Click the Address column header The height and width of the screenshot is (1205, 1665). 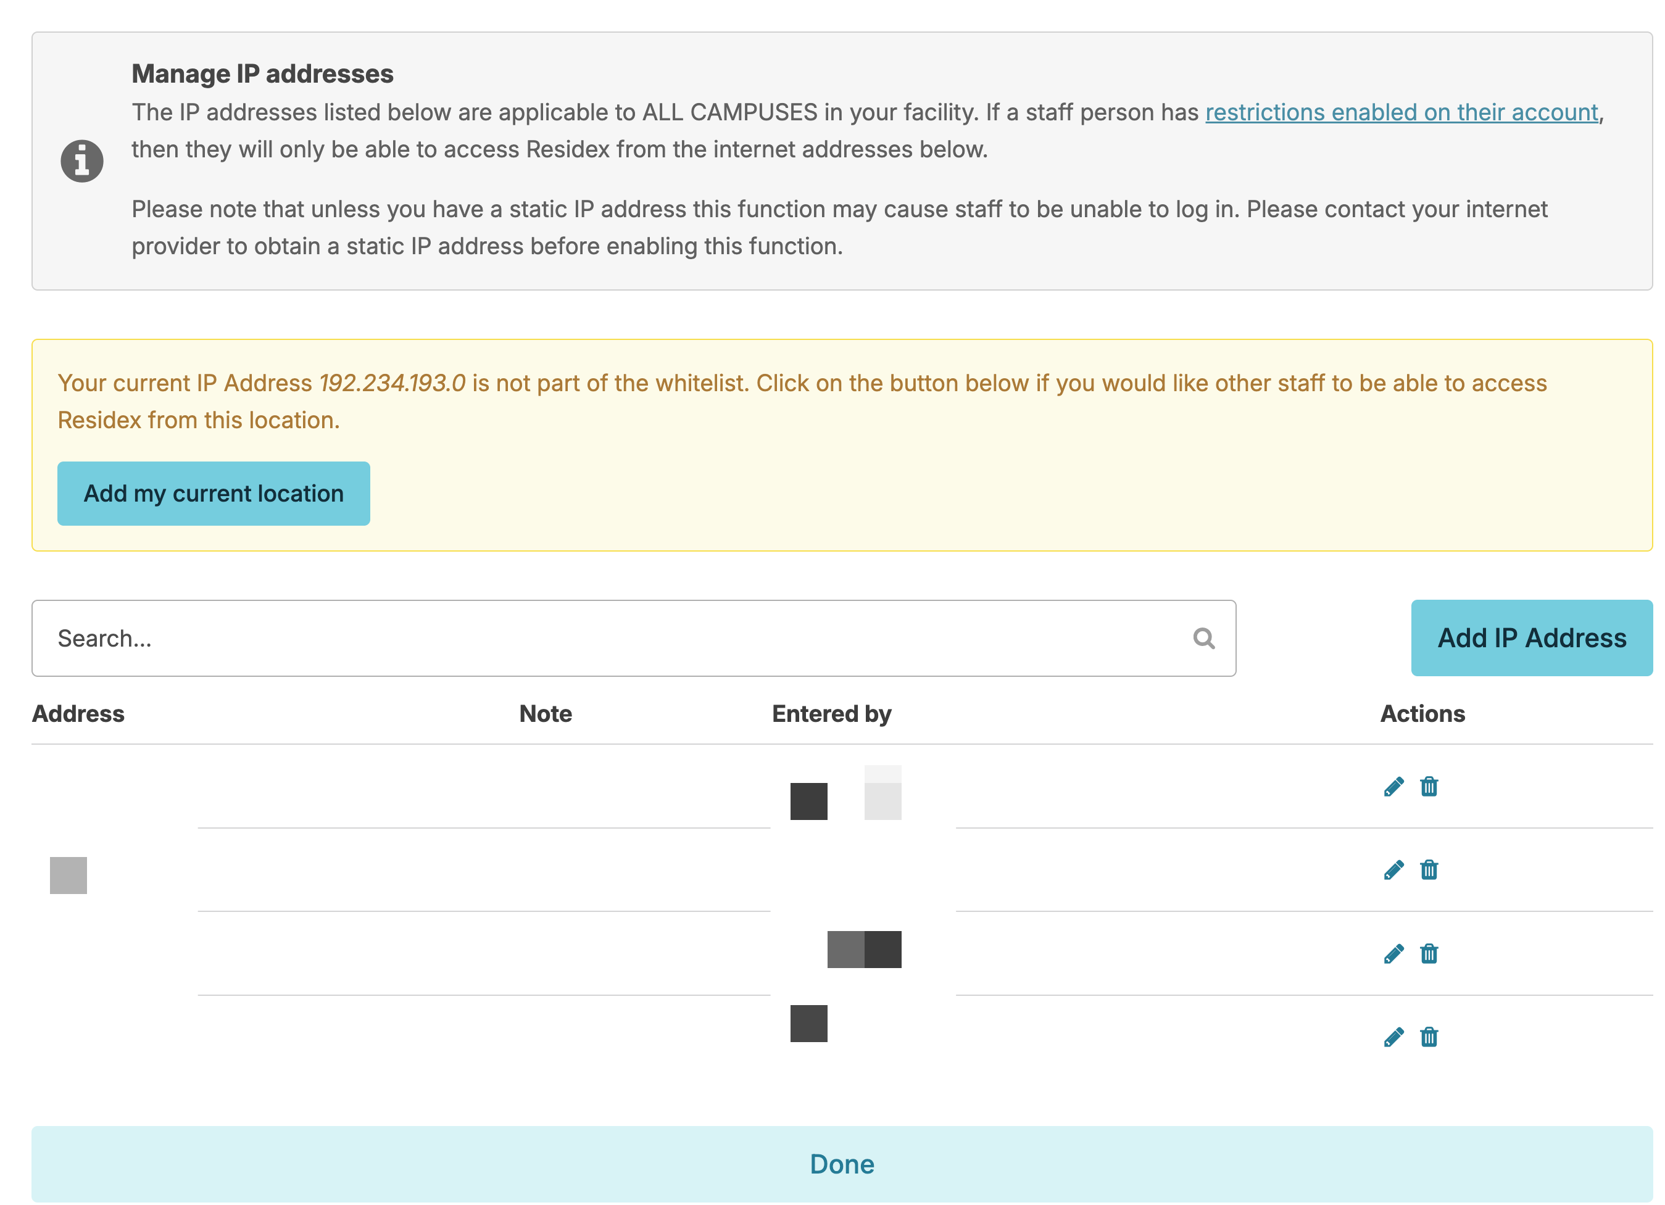78,713
